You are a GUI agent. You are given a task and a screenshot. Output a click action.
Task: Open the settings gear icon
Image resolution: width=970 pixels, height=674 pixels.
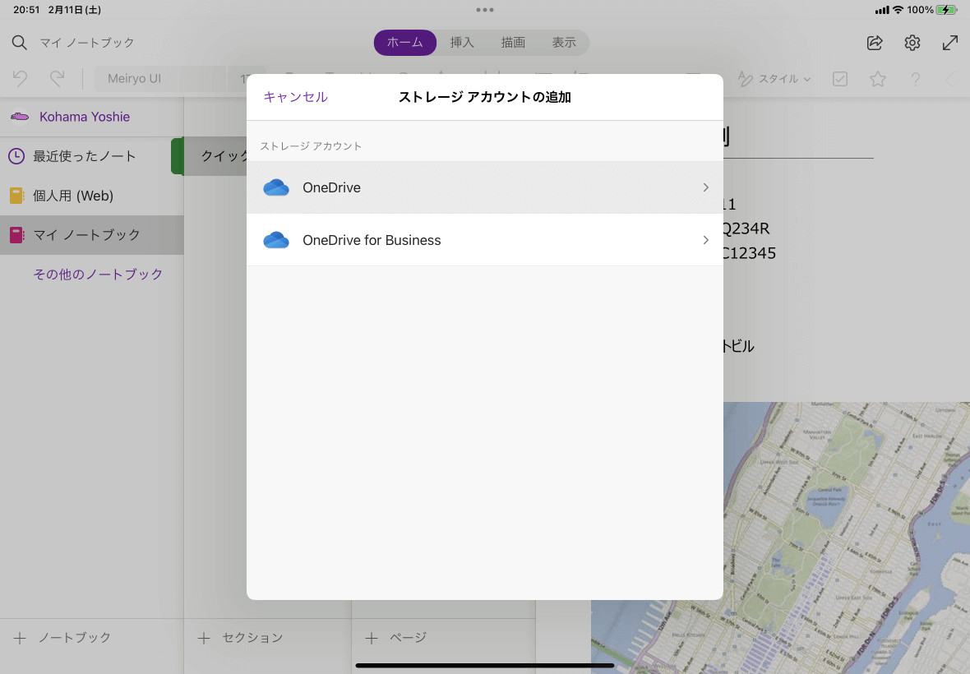click(912, 43)
